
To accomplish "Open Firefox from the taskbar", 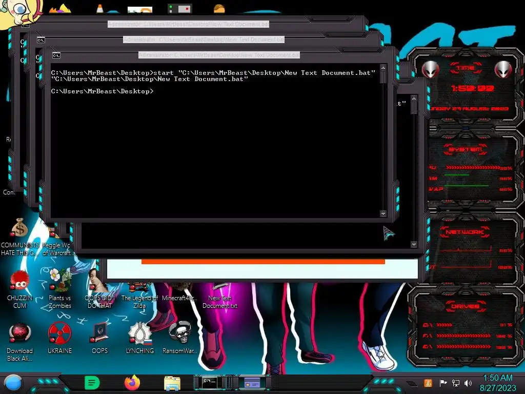I will [x=132, y=382].
